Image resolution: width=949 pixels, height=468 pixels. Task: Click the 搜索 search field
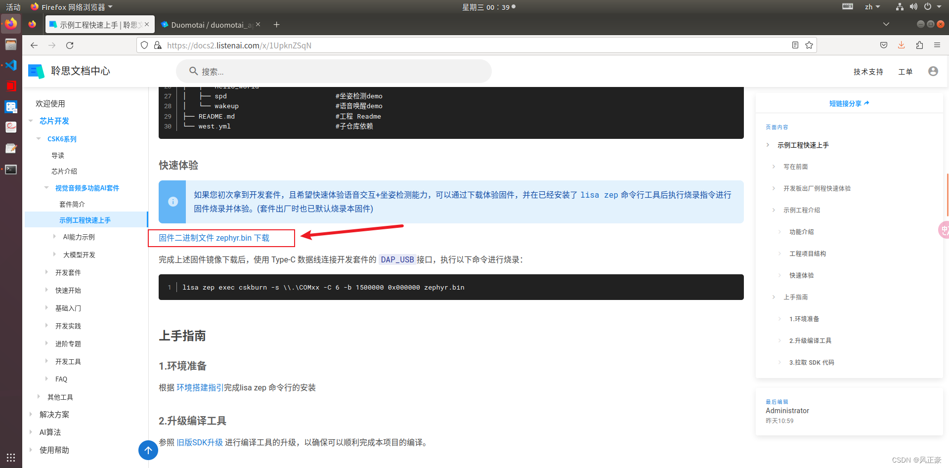click(334, 71)
